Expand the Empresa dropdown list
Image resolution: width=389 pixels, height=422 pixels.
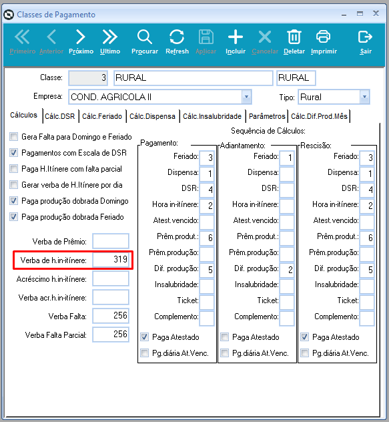(x=246, y=97)
